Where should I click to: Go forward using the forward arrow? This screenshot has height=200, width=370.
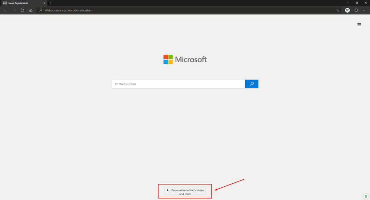pos(14,10)
